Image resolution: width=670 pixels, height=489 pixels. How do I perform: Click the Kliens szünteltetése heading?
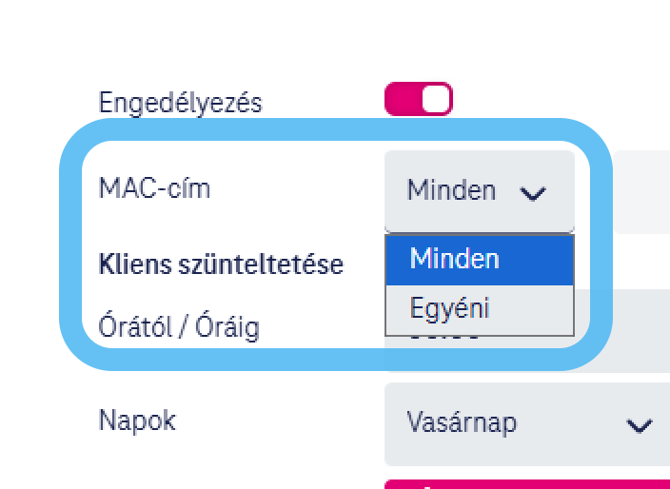pyautogui.click(x=221, y=264)
